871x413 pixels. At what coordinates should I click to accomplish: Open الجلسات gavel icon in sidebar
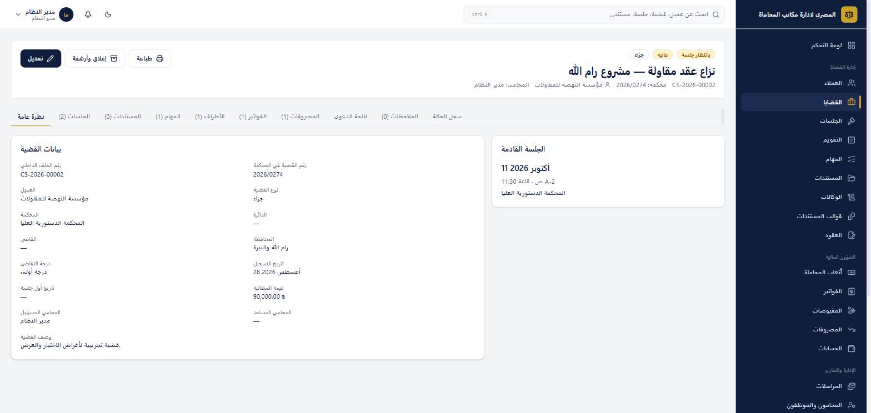[x=852, y=121]
